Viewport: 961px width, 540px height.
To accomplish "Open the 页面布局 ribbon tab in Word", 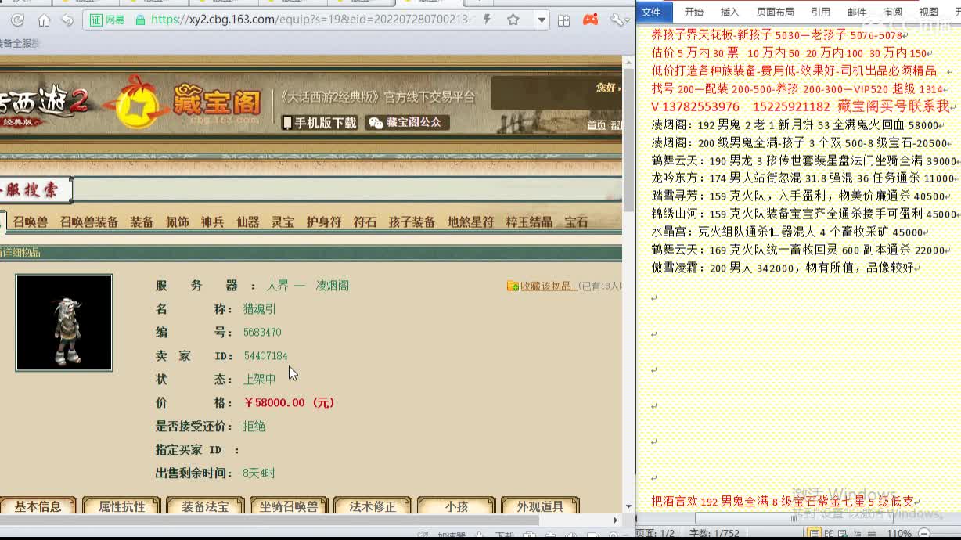I will click(x=775, y=12).
